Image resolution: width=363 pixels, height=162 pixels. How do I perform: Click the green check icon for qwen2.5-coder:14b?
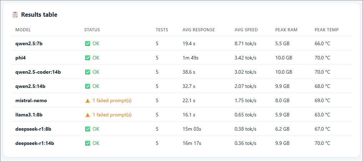(x=87, y=72)
